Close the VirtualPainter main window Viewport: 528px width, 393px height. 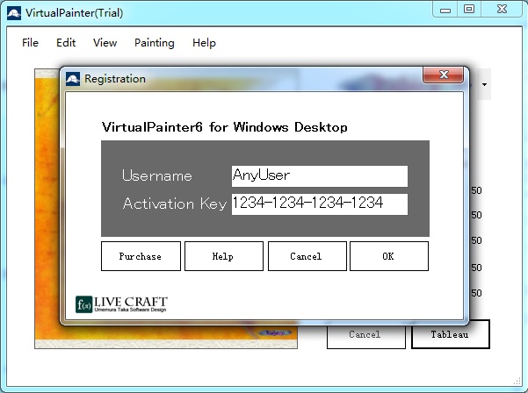pos(502,10)
